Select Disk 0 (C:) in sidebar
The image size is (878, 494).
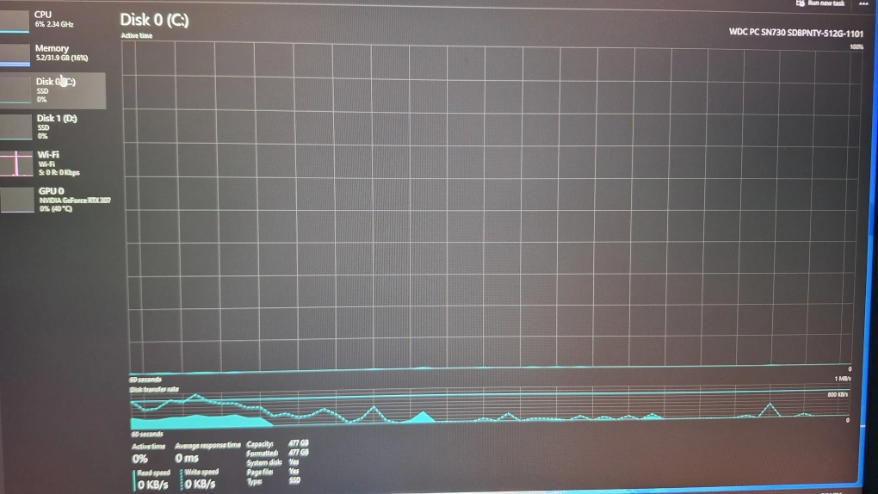pos(53,90)
